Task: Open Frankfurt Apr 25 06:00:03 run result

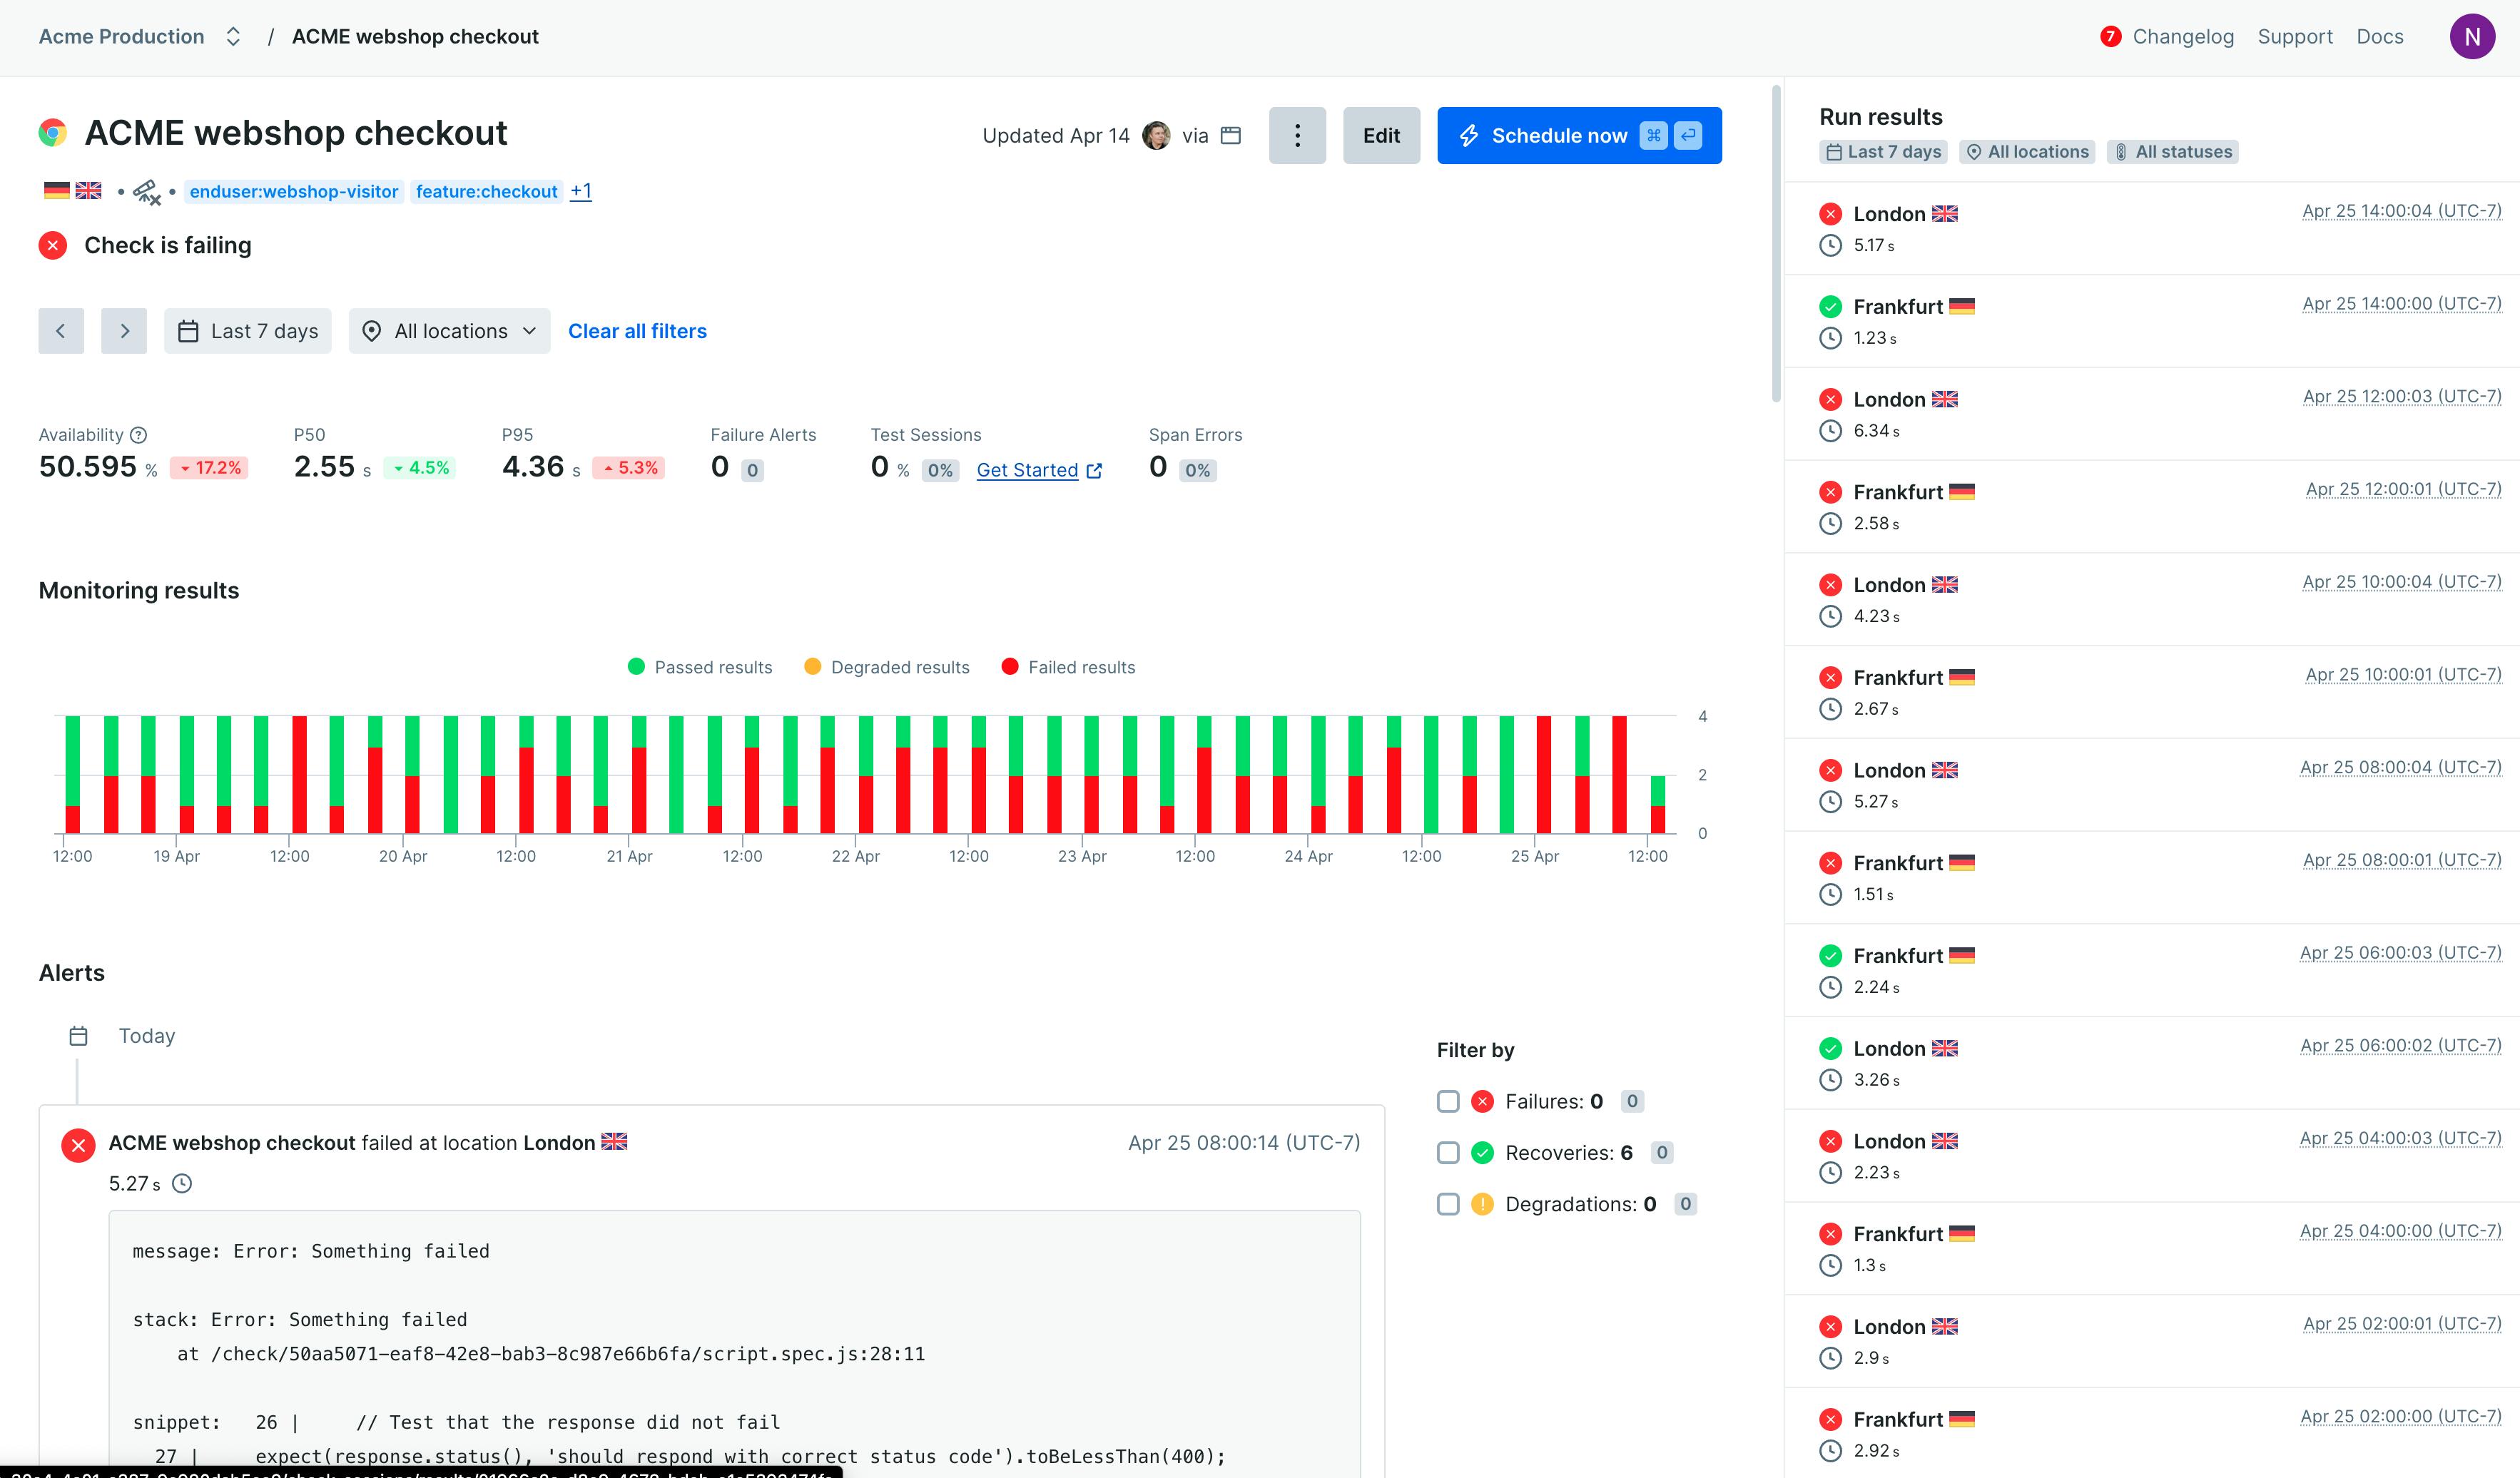Action: pyautogui.click(x=2152, y=971)
